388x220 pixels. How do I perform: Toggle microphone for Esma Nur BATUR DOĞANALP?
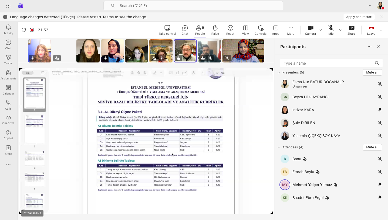(380, 84)
